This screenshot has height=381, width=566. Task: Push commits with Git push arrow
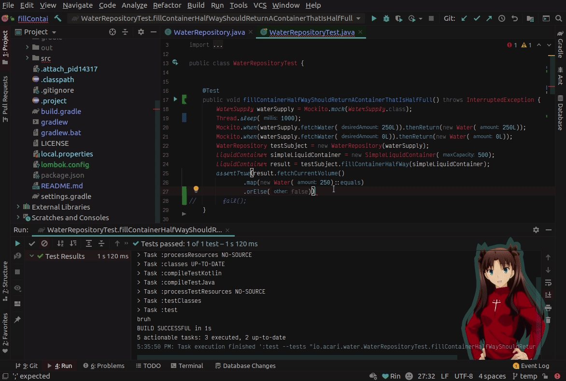(489, 18)
